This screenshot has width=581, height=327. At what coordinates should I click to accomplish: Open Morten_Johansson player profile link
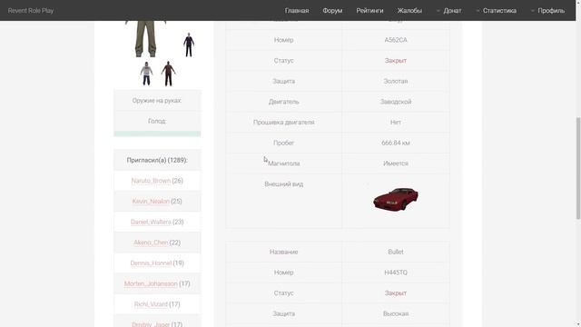point(151,283)
